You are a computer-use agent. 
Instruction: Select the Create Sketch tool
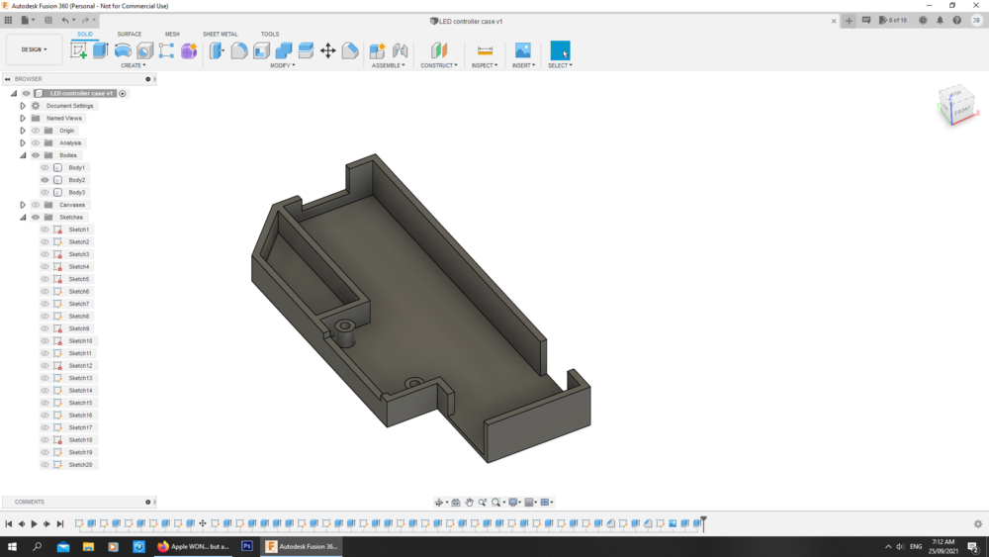79,50
